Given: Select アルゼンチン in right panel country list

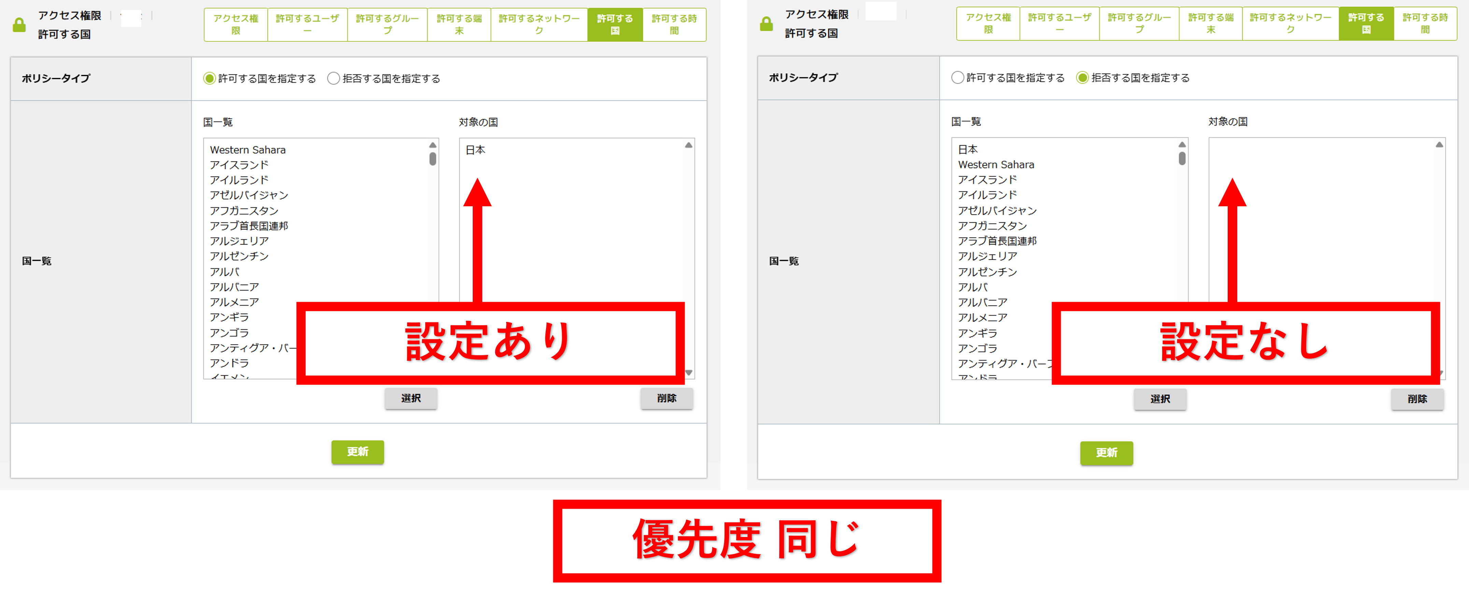Looking at the screenshot, I should point(987,272).
